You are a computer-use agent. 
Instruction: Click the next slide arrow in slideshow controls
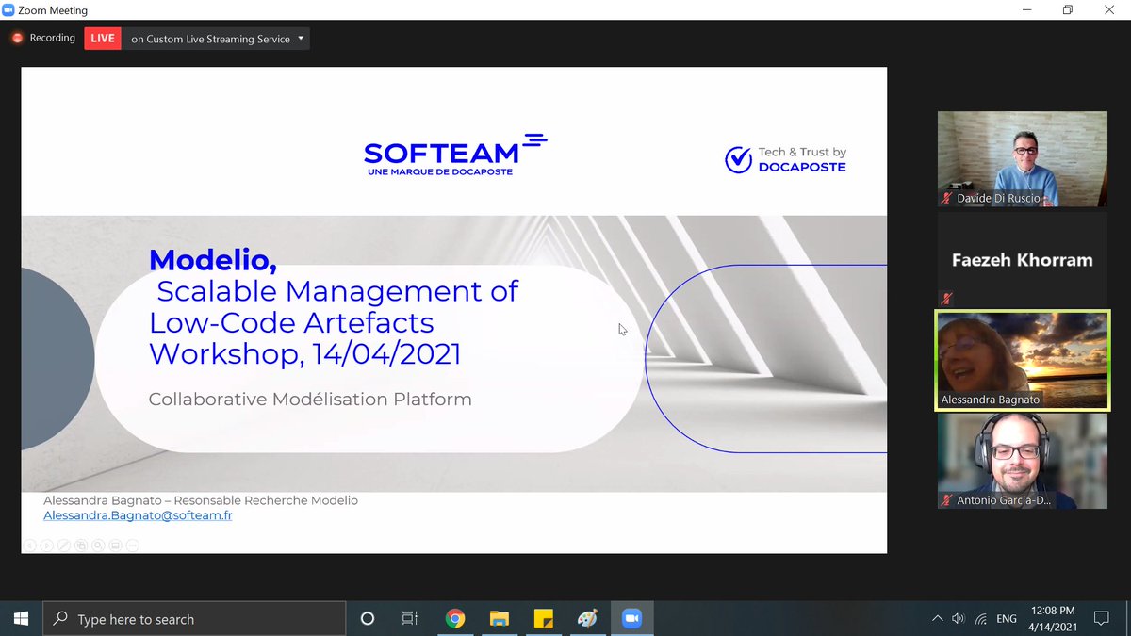[x=47, y=545]
